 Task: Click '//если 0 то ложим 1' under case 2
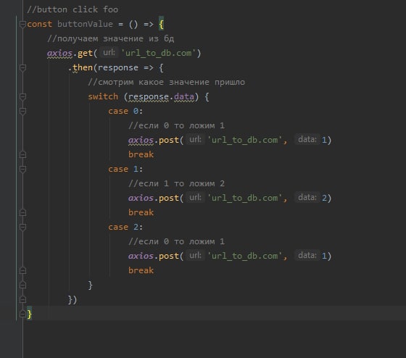[x=176, y=241]
